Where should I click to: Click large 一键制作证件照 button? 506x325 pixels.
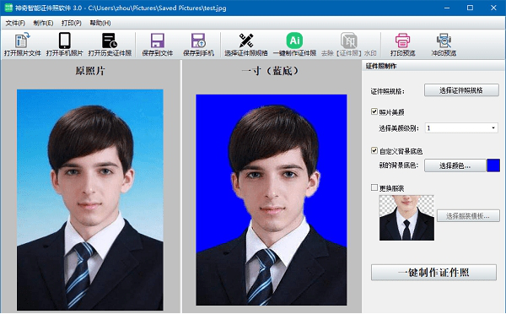click(x=433, y=273)
